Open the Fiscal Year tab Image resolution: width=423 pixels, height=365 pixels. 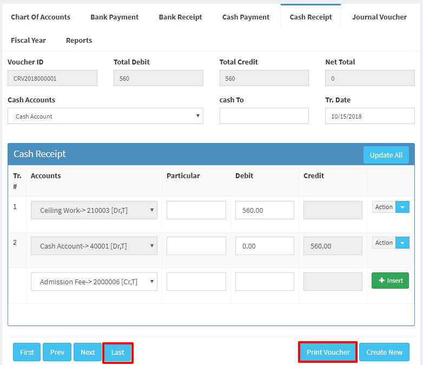tap(28, 40)
